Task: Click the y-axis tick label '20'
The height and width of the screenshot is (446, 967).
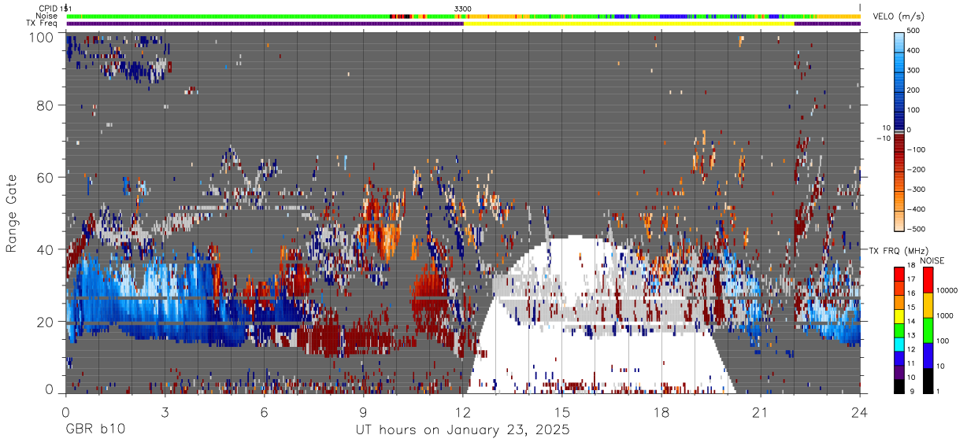Action: (x=46, y=322)
